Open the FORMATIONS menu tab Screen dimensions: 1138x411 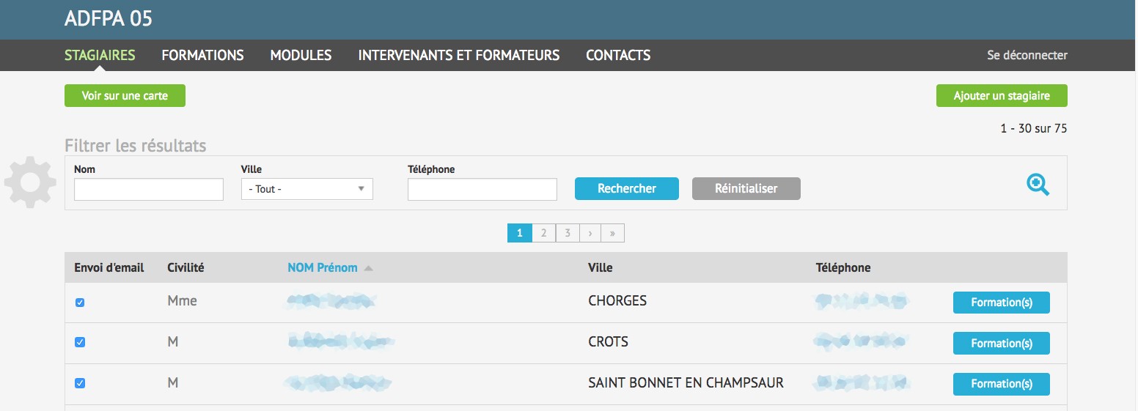point(202,55)
